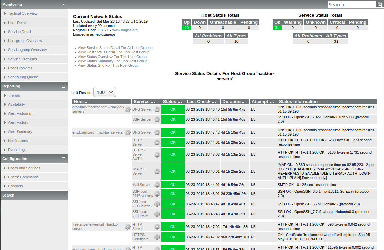384x250 pixels.
Task: Click gear icon beside HTTPS Certificate
Action: tap(157, 237)
